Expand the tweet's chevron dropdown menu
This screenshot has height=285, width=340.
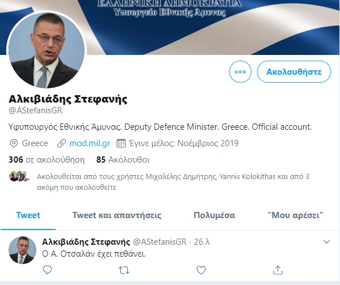326,242
